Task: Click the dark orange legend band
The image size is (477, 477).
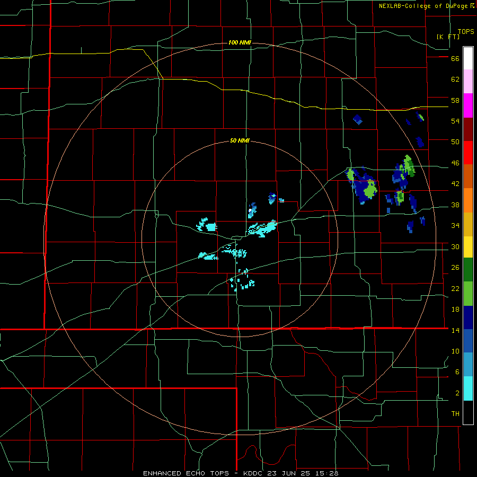Action: pos(468,176)
